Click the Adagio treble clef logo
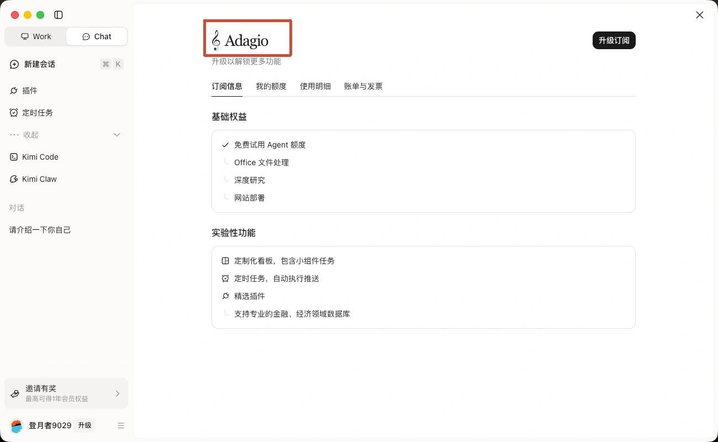The width and height of the screenshot is (718, 442). click(216, 40)
